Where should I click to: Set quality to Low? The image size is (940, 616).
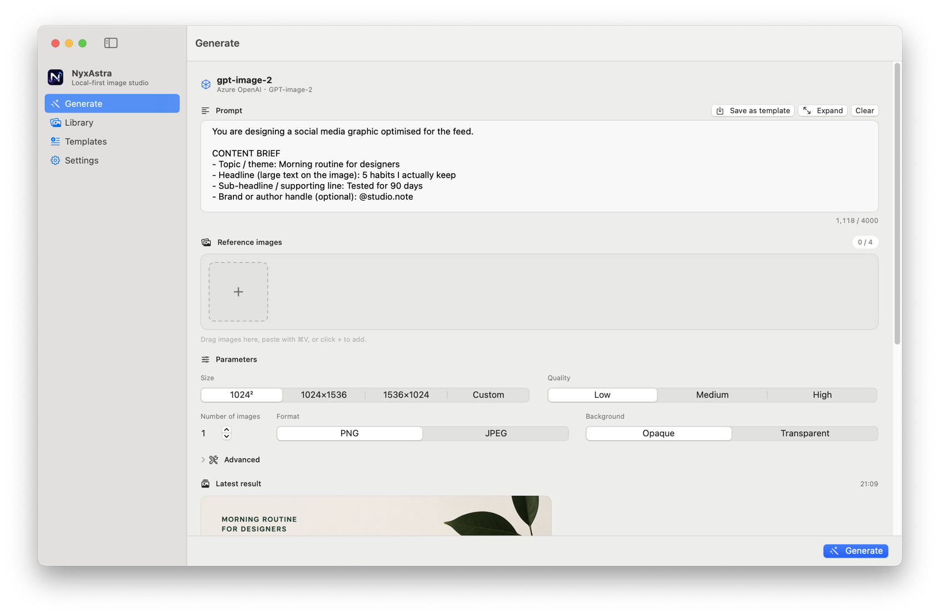click(x=602, y=395)
